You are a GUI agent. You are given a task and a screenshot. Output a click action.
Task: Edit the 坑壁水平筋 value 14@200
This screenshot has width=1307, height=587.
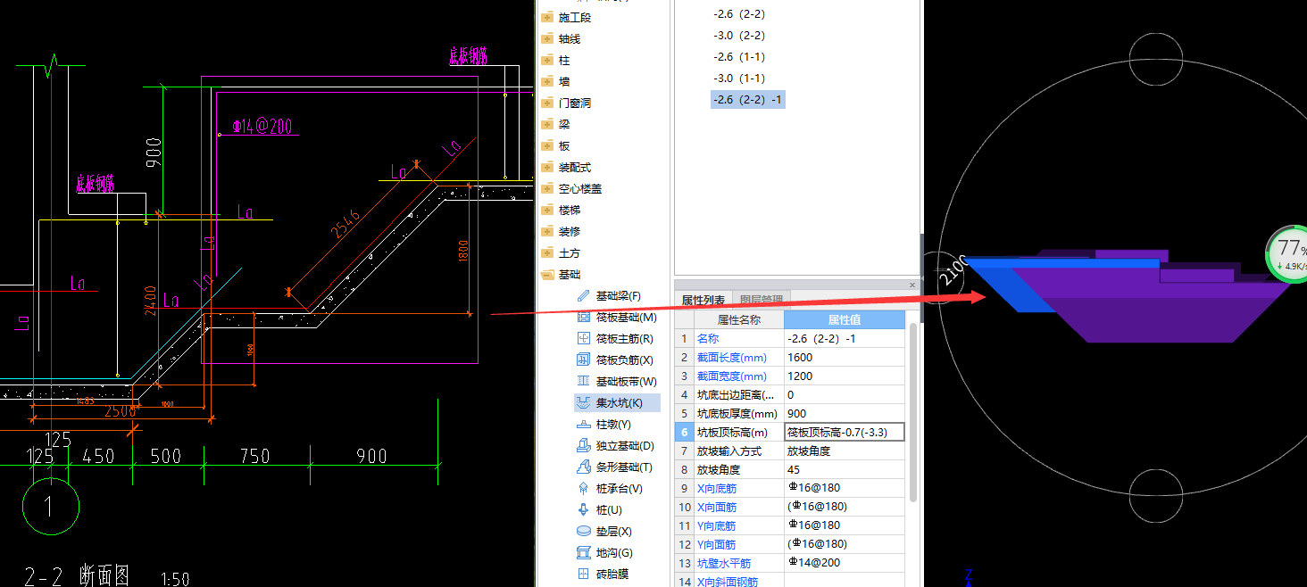(x=845, y=563)
